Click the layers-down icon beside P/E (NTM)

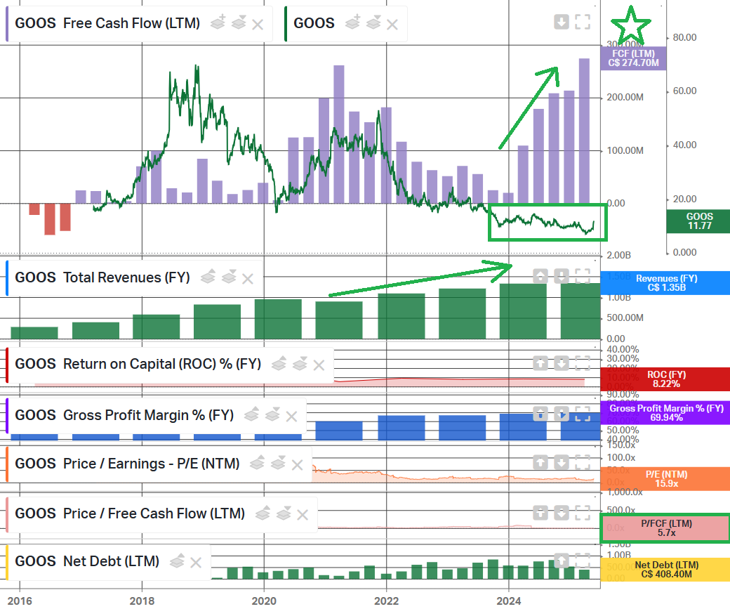click(x=278, y=462)
